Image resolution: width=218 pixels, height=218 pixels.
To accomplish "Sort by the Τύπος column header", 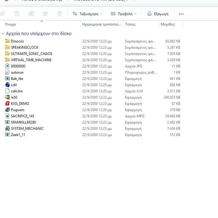I will 141,24.
